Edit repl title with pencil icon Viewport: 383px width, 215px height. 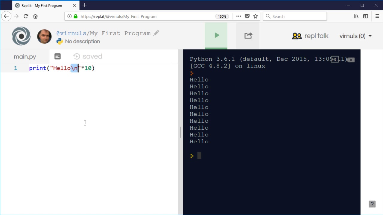156,33
